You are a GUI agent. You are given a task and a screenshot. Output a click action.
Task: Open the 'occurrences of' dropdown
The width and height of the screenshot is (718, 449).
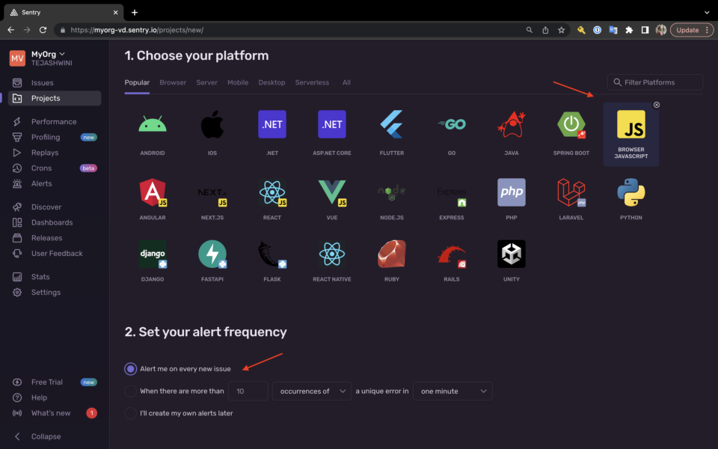tap(312, 391)
